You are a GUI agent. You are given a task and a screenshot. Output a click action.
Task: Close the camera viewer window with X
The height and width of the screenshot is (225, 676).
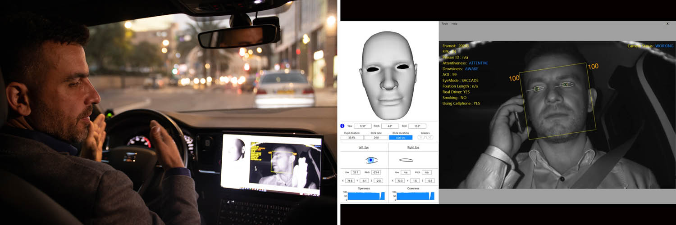667,23
